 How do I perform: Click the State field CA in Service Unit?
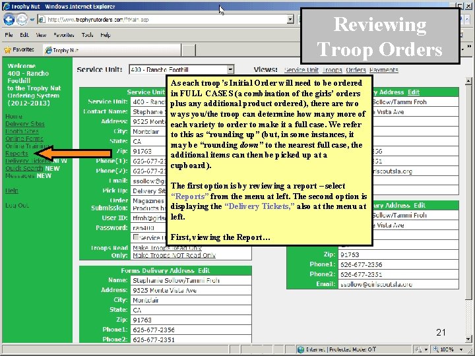pyautogui.click(x=148, y=141)
